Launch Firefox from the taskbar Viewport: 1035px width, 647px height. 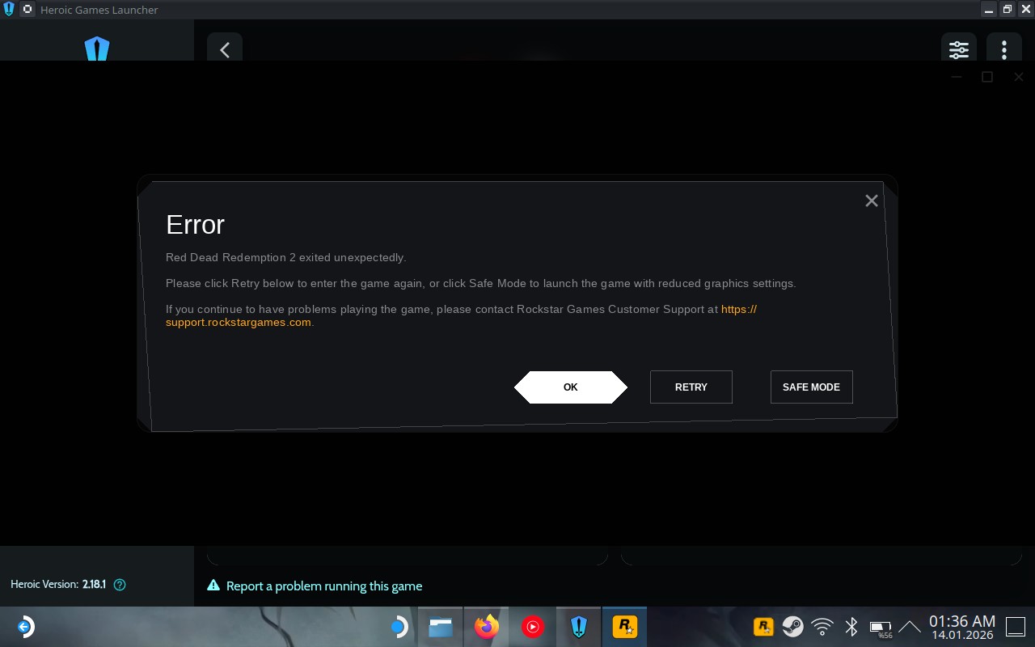[487, 627]
